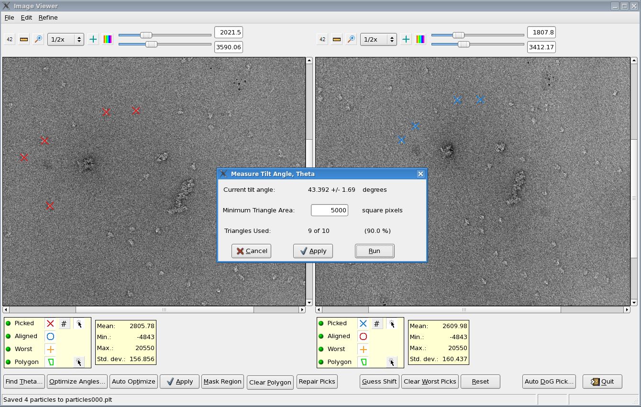Click the ruler measure icon in left toolbar
Image resolution: width=641 pixels, height=407 pixels.
tap(24, 39)
